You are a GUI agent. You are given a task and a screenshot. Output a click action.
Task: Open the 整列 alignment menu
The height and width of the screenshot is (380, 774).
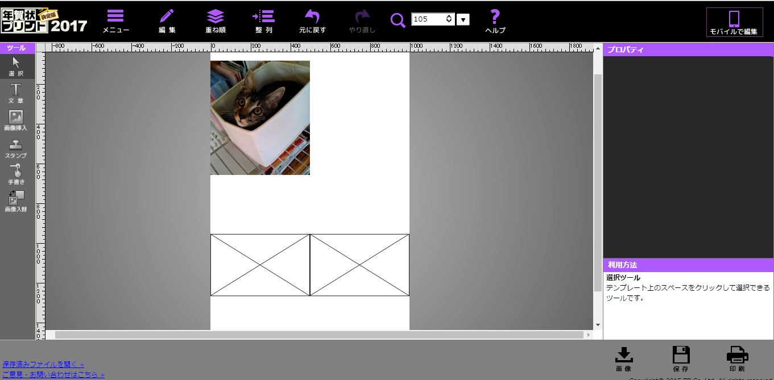(x=264, y=21)
